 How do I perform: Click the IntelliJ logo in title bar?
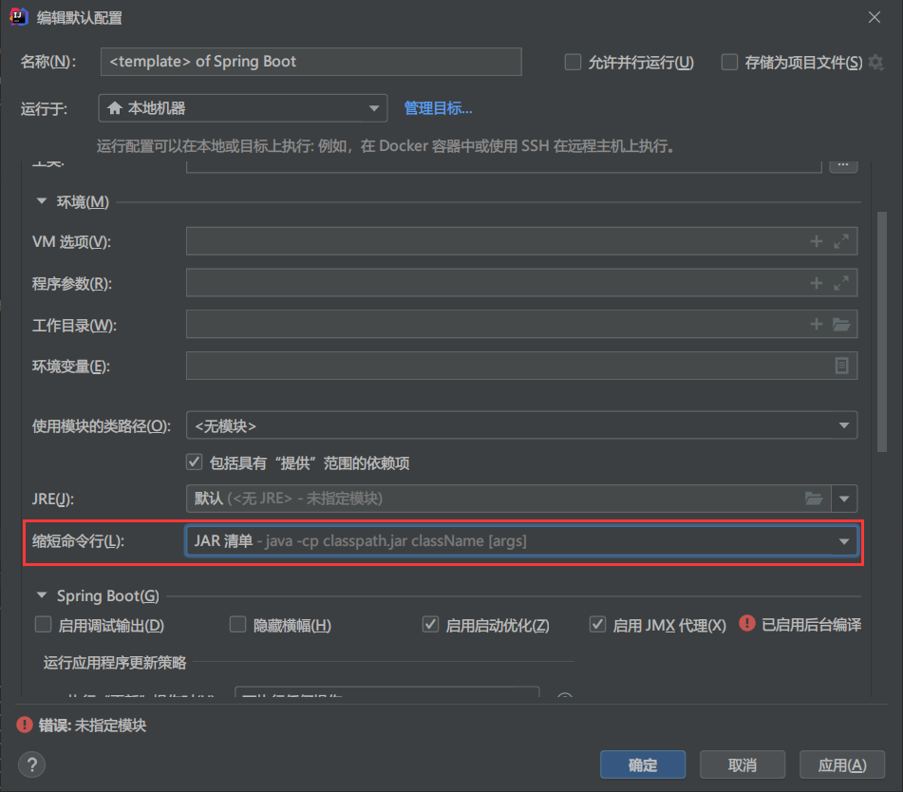[x=19, y=17]
